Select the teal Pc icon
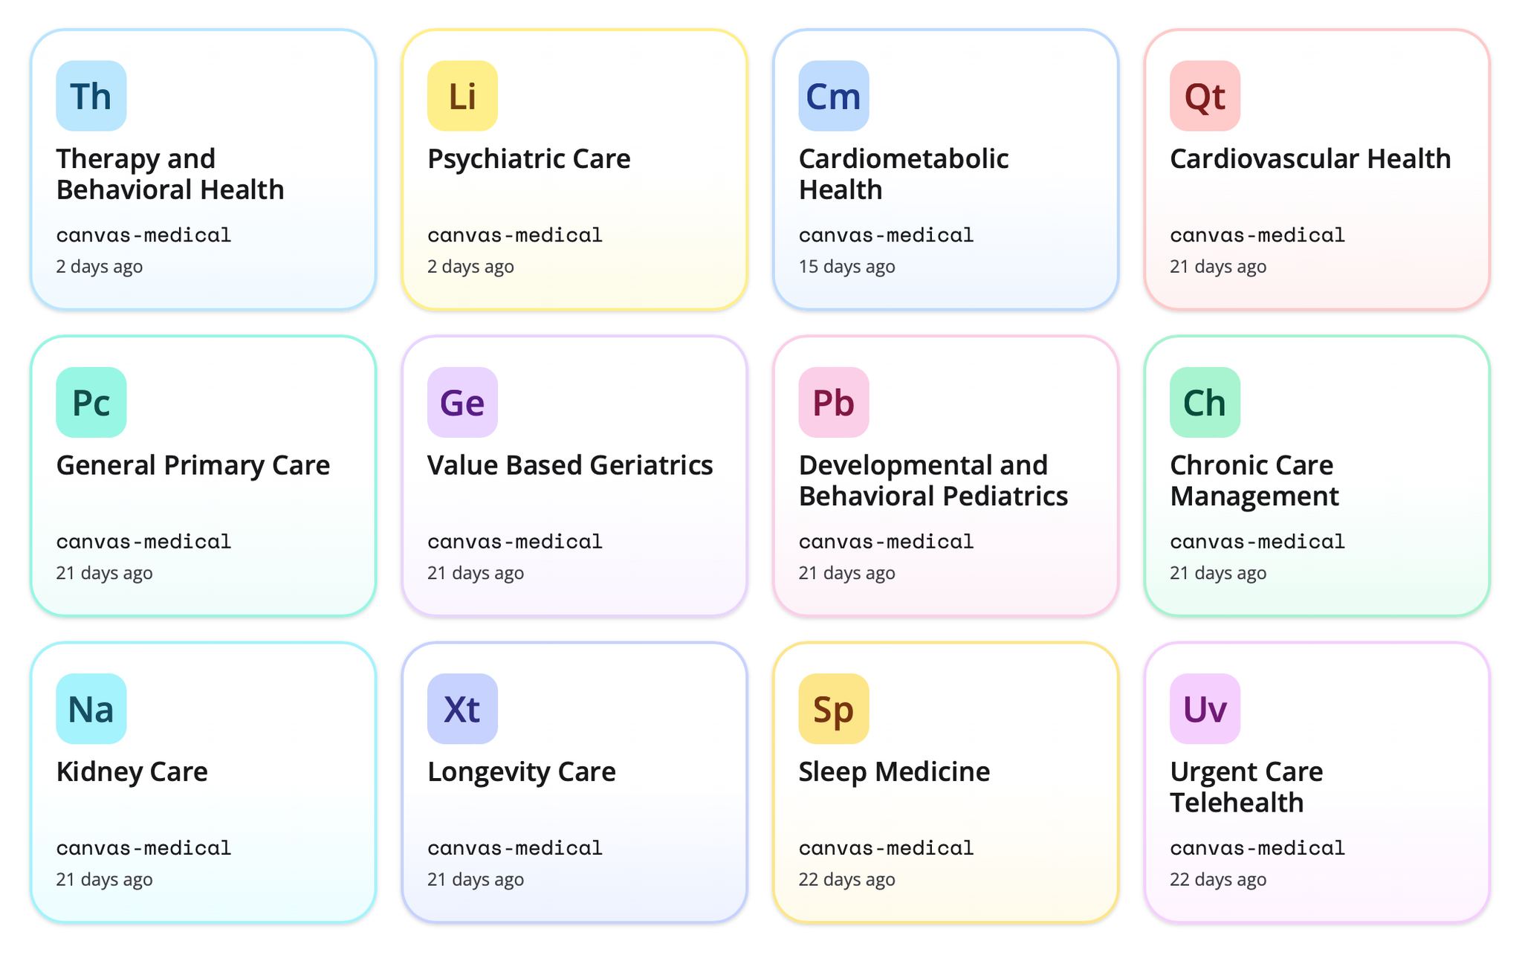The image size is (1522, 955). [x=91, y=402]
